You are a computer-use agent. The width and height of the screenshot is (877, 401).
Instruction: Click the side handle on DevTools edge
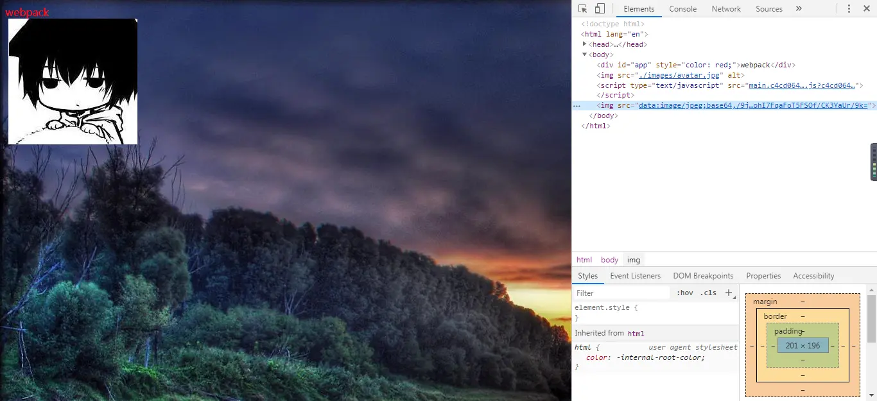click(874, 162)
